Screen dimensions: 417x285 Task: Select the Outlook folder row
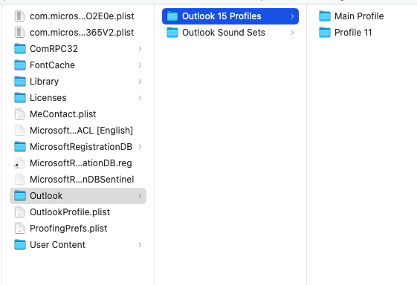(78, 196)
